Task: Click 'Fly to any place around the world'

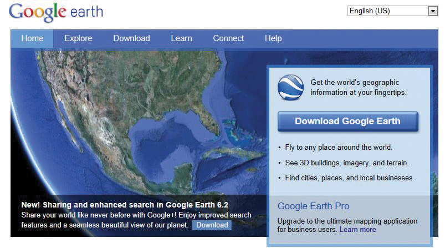Action: tap(339, 148)
